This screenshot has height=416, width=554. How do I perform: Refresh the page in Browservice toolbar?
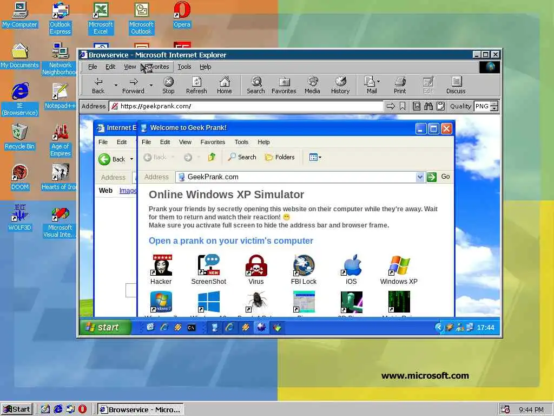click(x=196, y=86)
